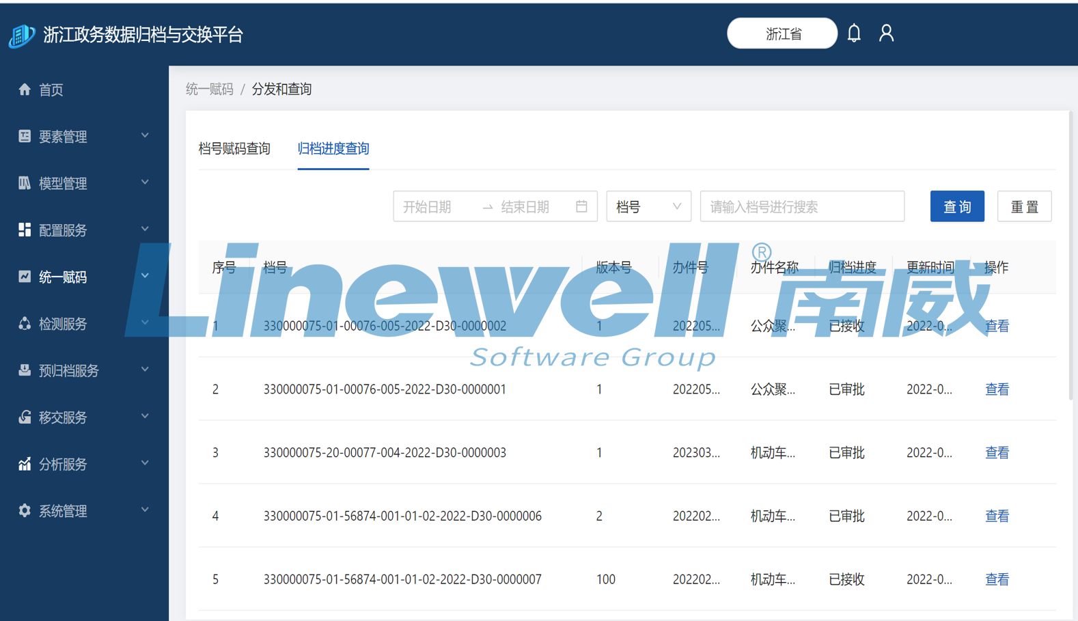The image size is (1078, 621).
Task: Expand the 移交服务 menu chevron
Action: 145,416
